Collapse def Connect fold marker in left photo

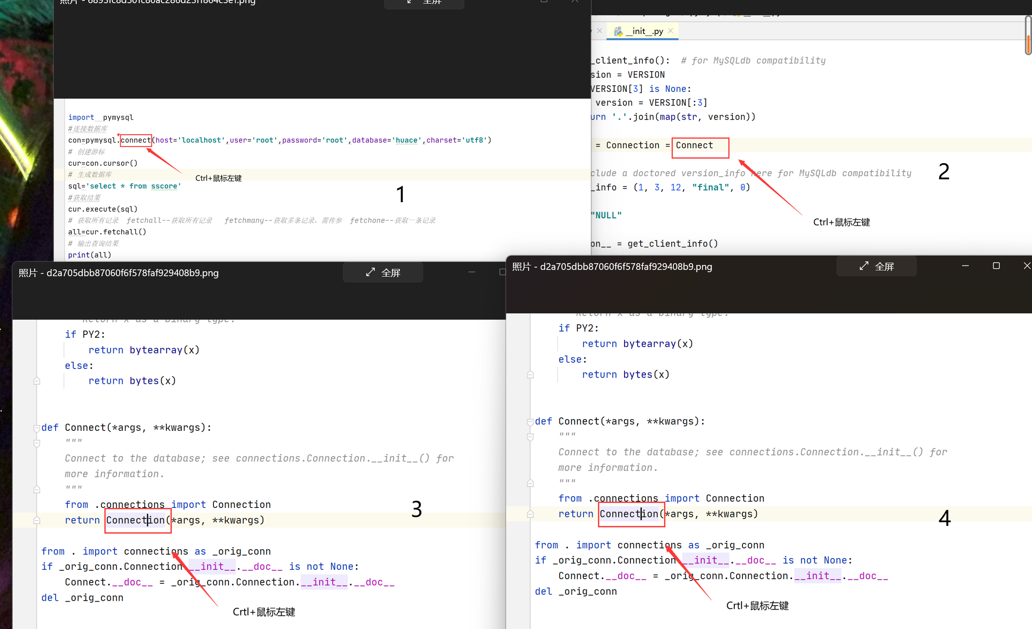37,428
